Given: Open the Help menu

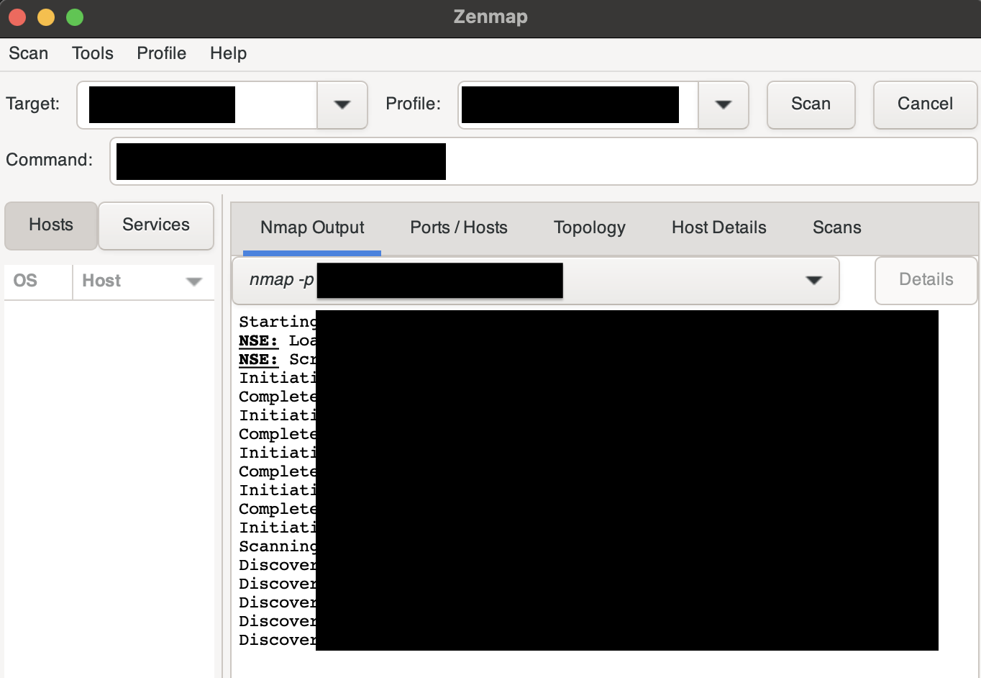Looking at the screenshot, I should [x=228, y=53].
